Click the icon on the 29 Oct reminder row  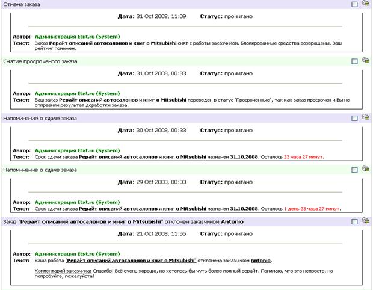click(x=365, y=170)
